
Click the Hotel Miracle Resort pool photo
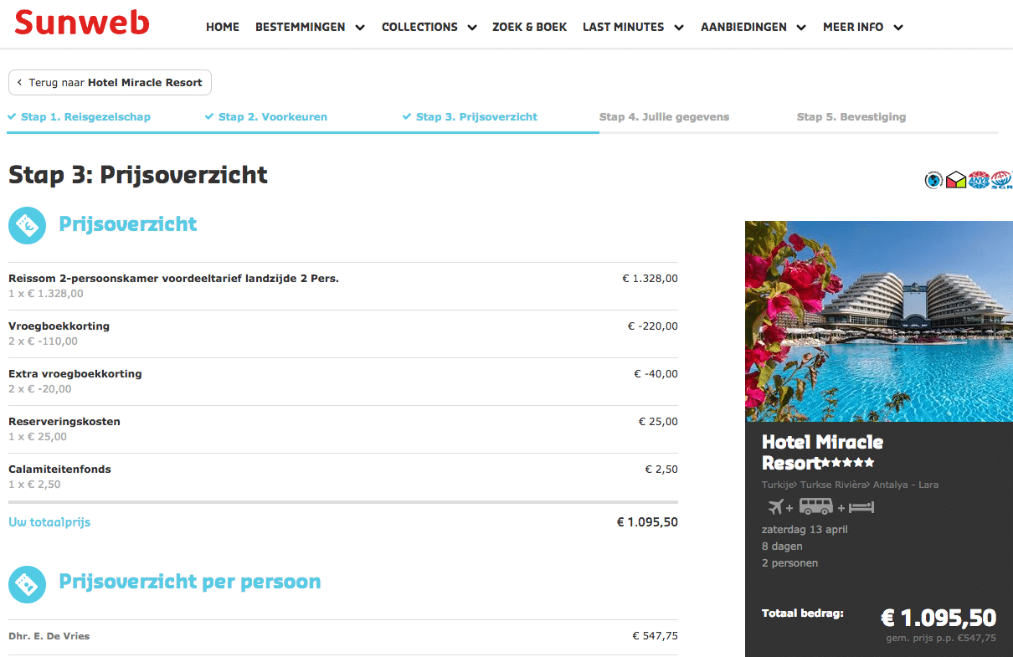click(879, 321)
